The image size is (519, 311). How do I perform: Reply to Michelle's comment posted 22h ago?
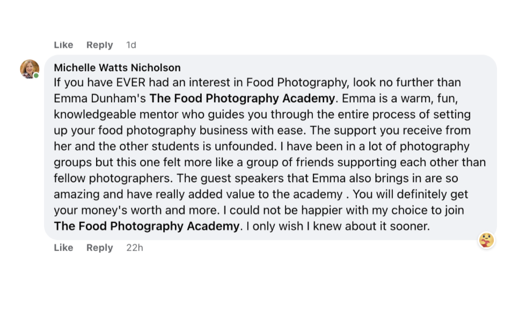coord(99,248)
